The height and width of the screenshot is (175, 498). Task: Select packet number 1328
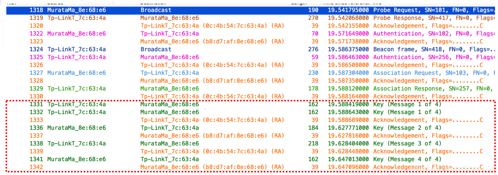point(36,81)
